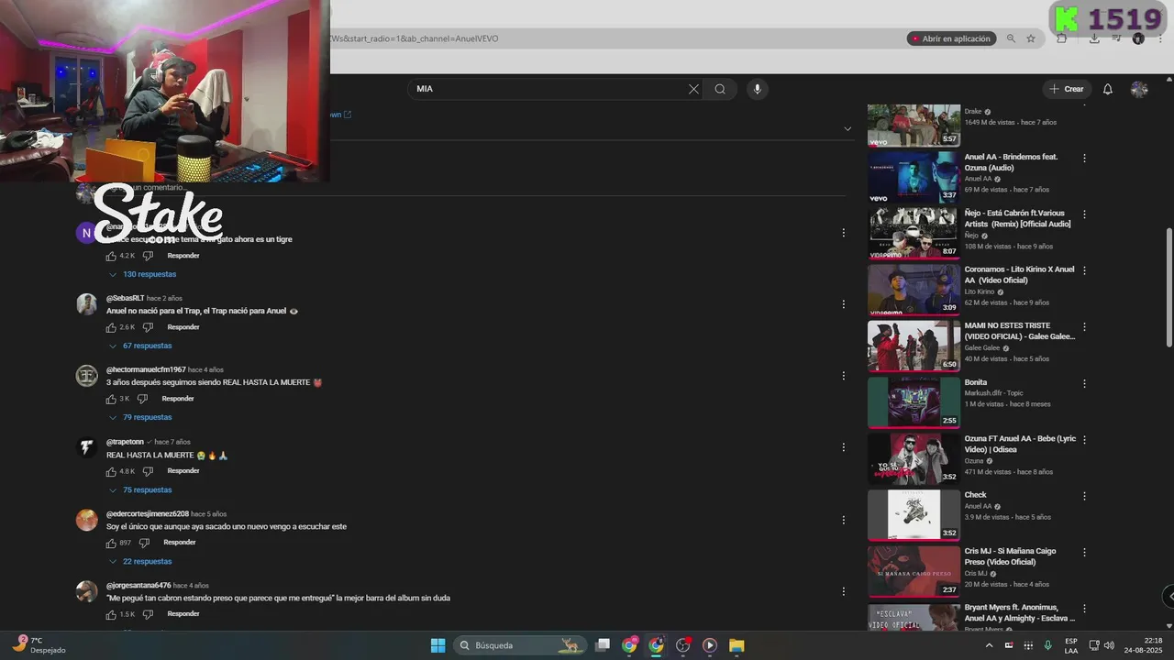Image resolution: width=1174 pixels, height=660 pixels.
Task: Reply to the @trapetonn comment
Action: tap(183, 471)
